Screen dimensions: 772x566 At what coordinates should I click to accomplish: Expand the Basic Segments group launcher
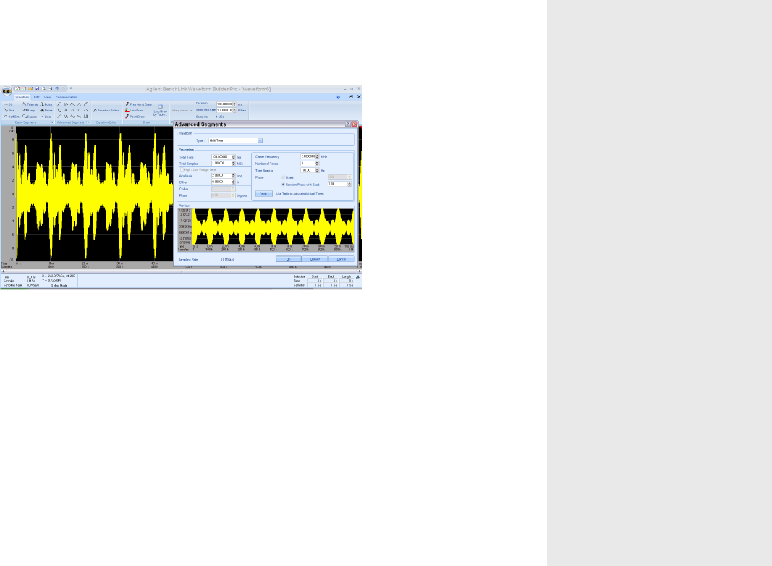click(51, 122)
